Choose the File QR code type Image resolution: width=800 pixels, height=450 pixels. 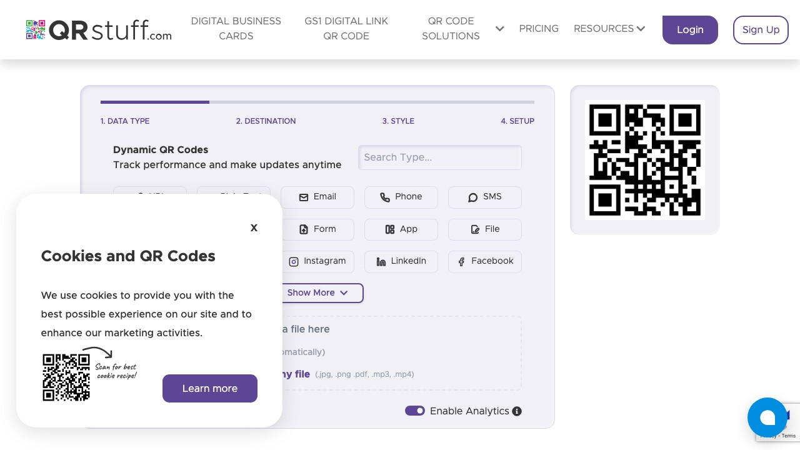tap(485, 229)
